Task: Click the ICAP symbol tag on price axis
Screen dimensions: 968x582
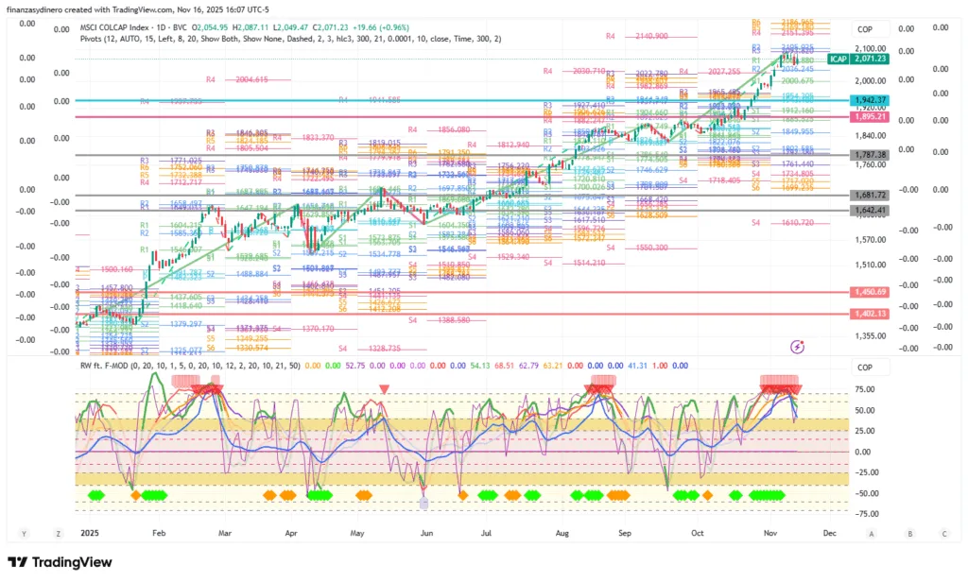Action: point(838,59)
